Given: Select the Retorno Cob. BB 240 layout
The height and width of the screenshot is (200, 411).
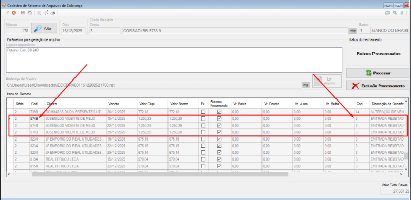Looking at the screenshot, I should [23, 50].
